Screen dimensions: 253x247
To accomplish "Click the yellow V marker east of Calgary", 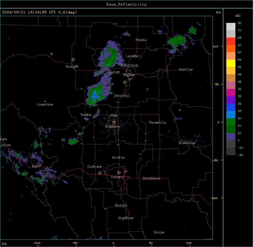I will (x=126, y=171).
